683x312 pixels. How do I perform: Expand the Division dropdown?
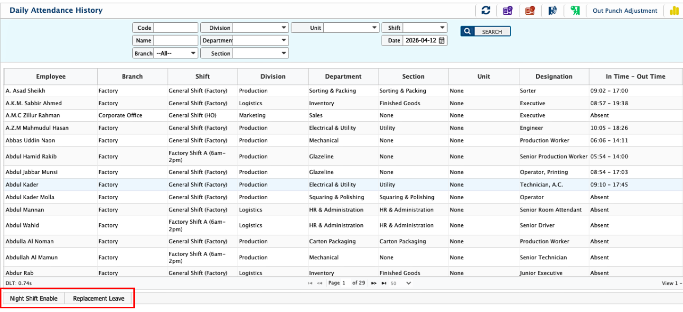click(260, 28)
